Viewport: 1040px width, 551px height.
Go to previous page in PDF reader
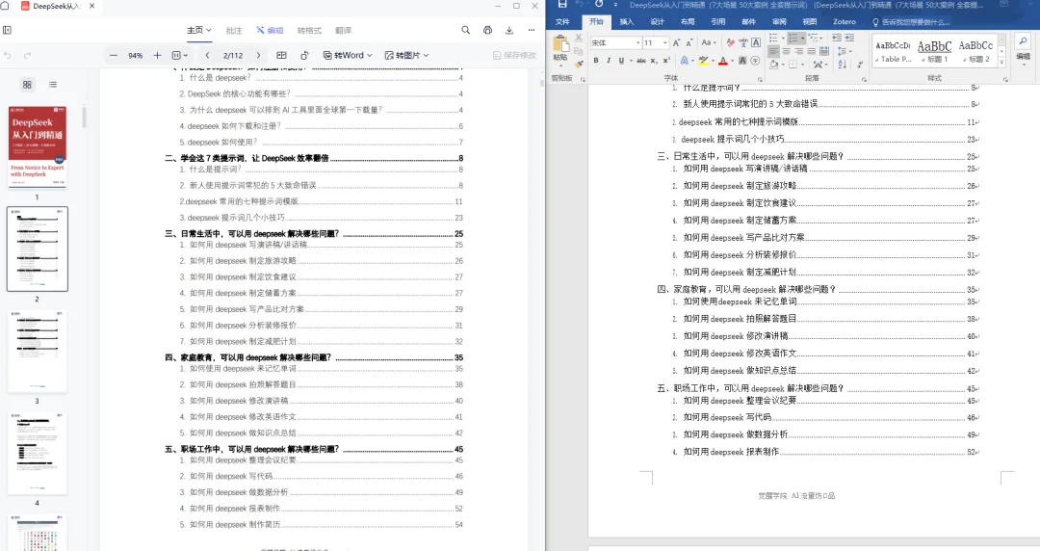pyautogui.click(x=208, y=55)
